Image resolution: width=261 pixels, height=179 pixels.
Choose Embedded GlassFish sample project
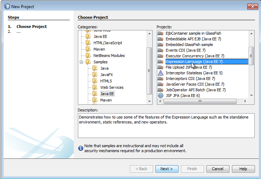pos(189,45)
